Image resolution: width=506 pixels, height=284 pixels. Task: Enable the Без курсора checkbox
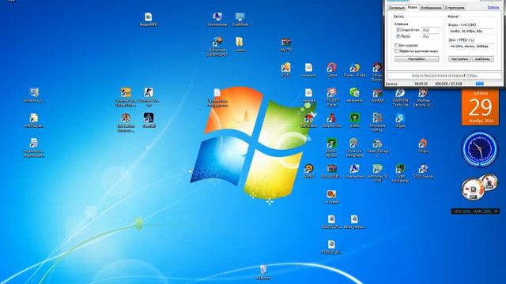(397, 45)
